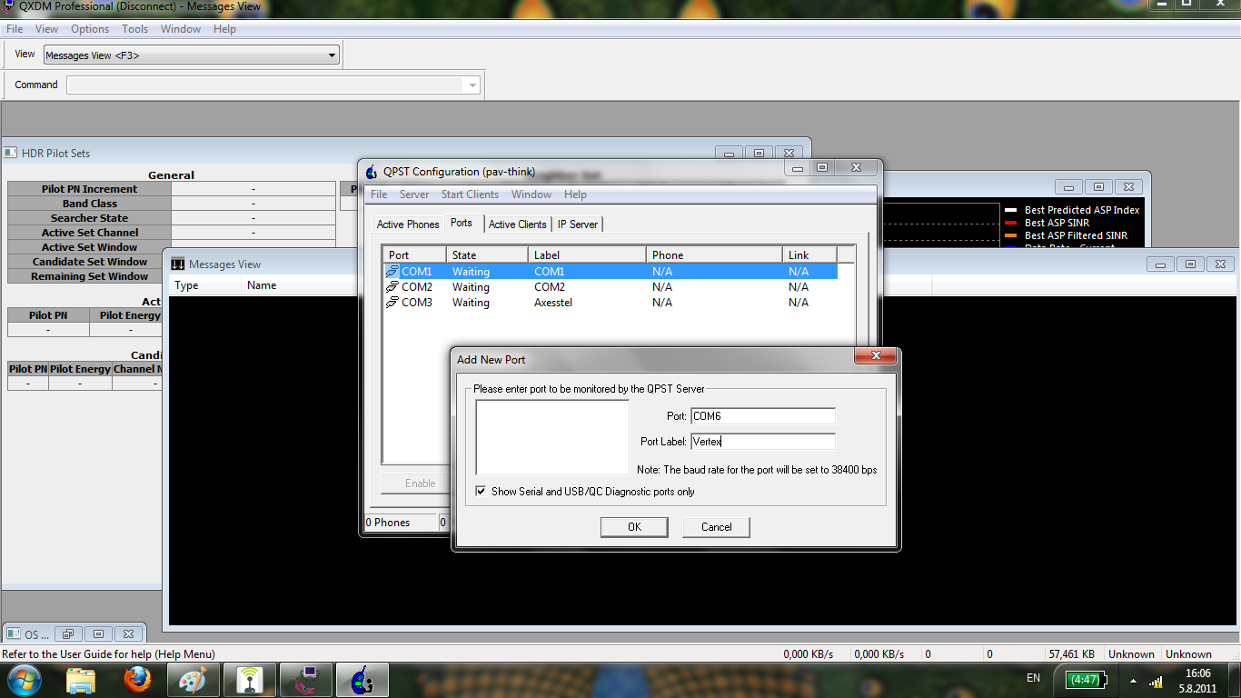The width and height of the screenshot is (1241, 698).
Task: Sort by the Phone column header
Action: click(714, 255)
